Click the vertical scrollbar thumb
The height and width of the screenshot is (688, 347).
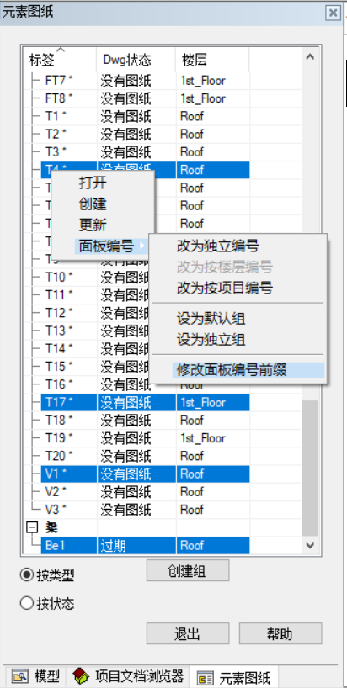point(310,468)
